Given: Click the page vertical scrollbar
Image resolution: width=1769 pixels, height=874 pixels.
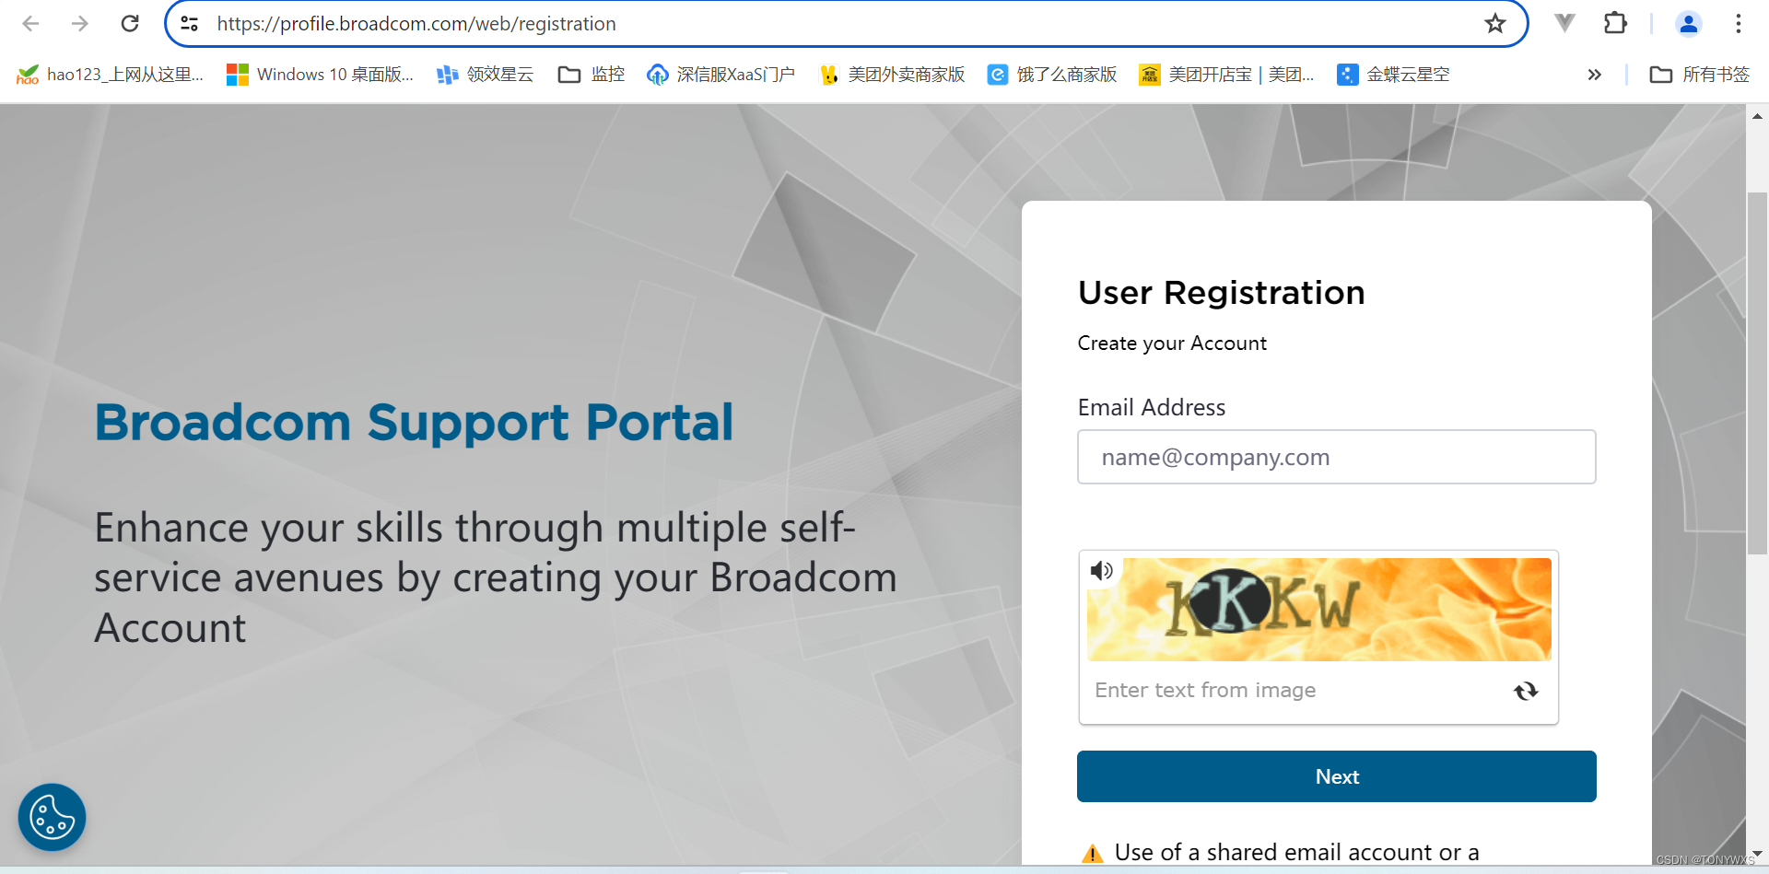Looking at the screenshot, I should click(x=1757, y=373).
